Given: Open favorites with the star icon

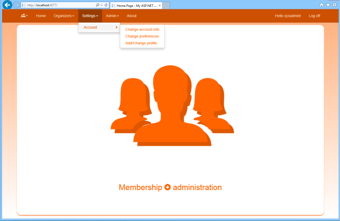Looking at the screenshot, I should [328, 5].
